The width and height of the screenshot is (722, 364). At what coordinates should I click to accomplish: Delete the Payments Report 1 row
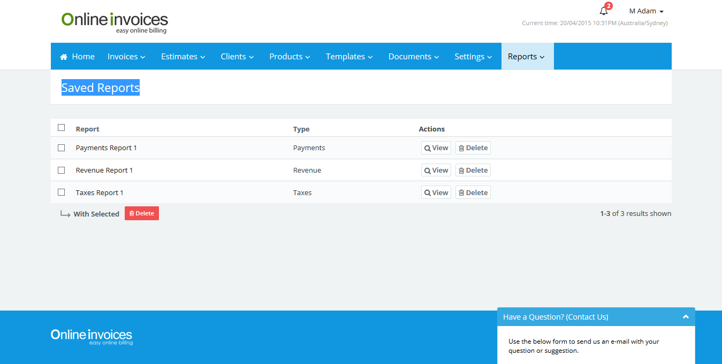(x=473, y=148)
